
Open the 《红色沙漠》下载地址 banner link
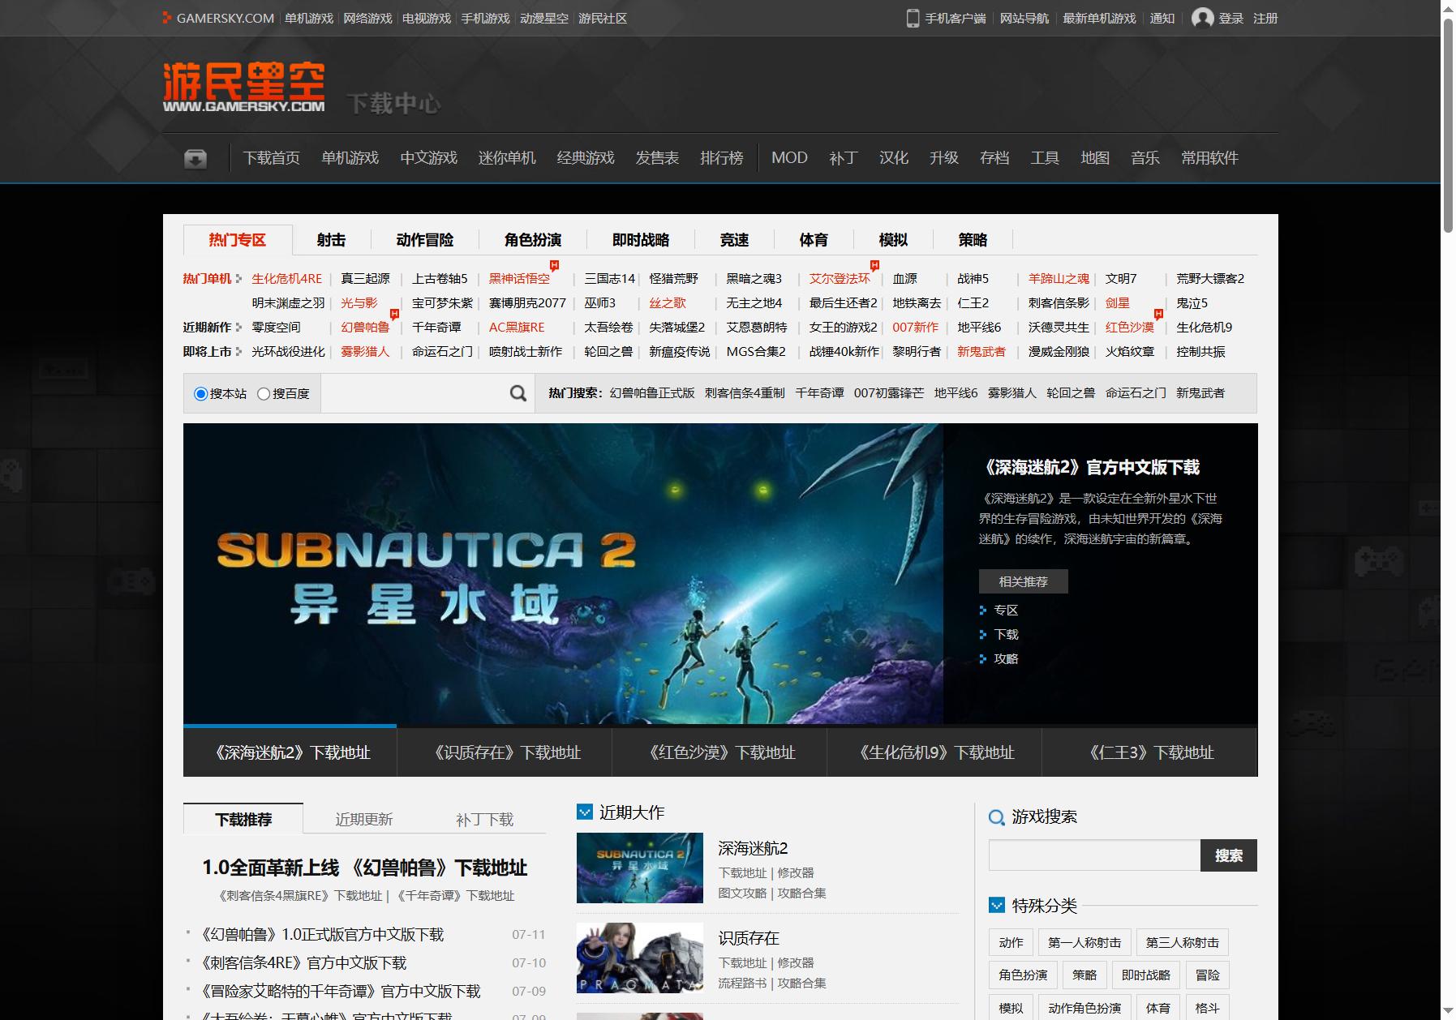[721, 752]
